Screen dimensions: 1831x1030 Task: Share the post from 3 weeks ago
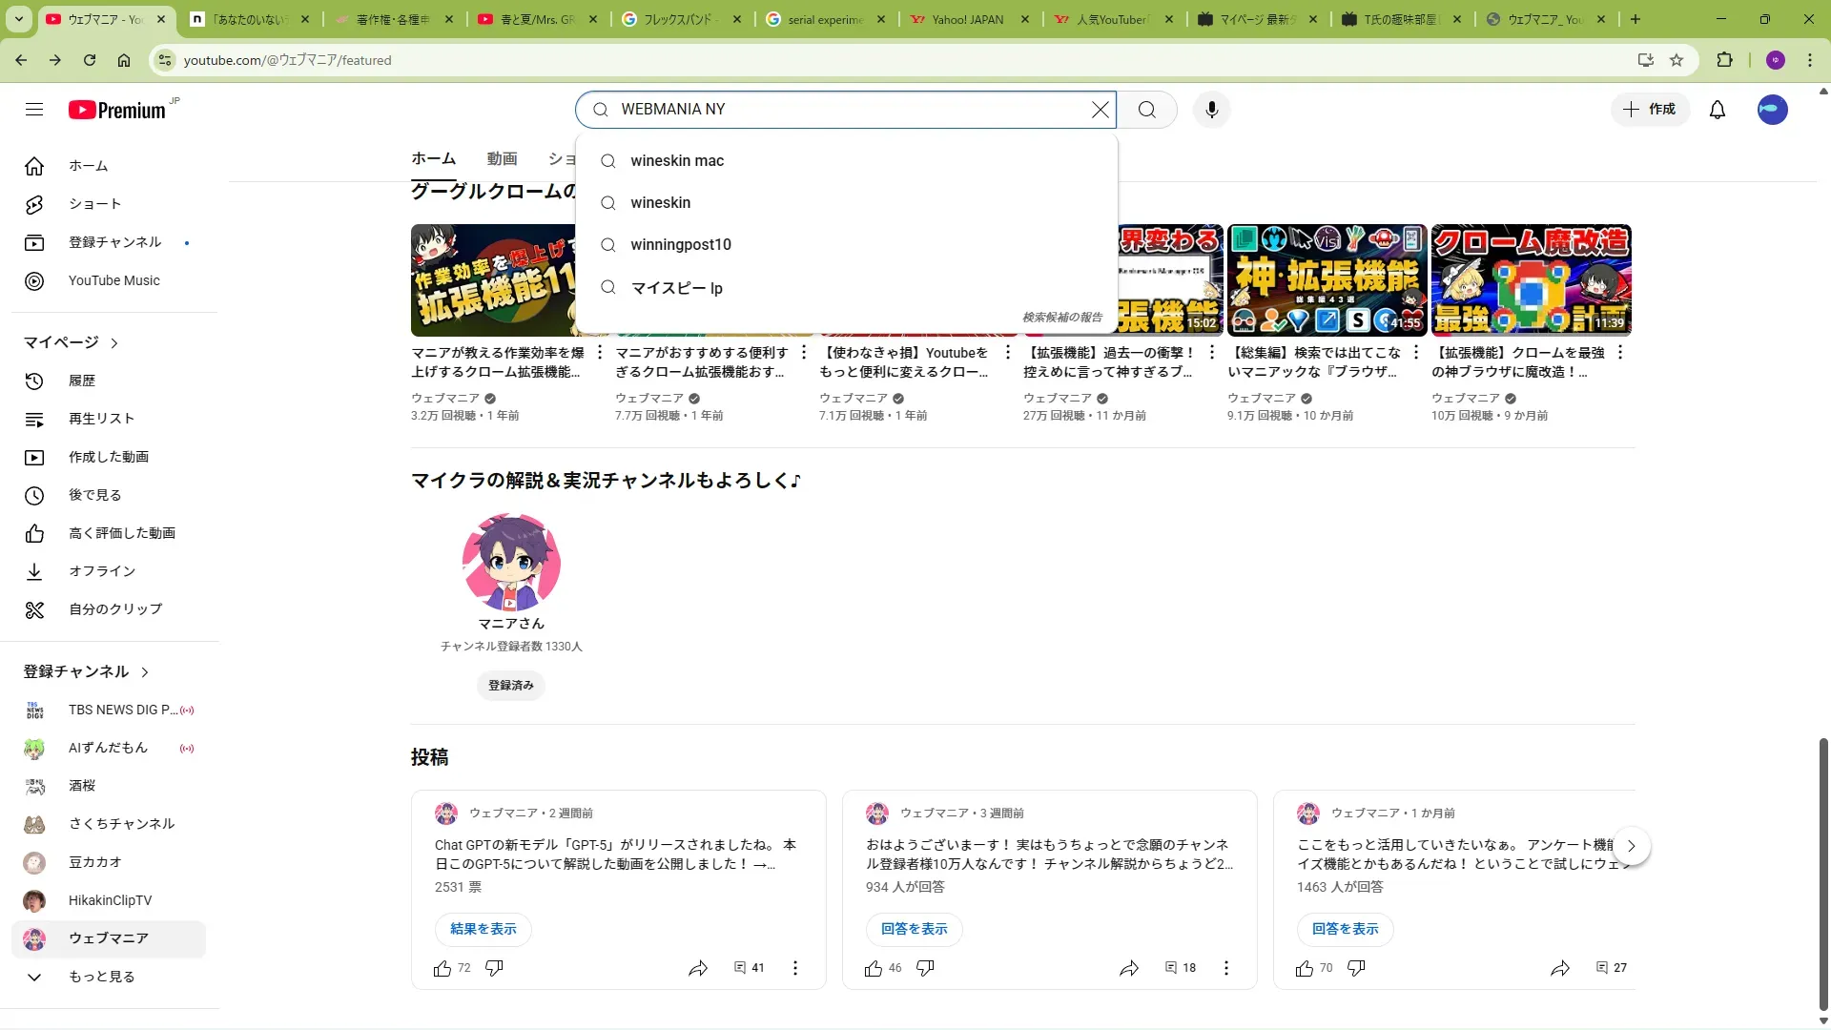1129,968
